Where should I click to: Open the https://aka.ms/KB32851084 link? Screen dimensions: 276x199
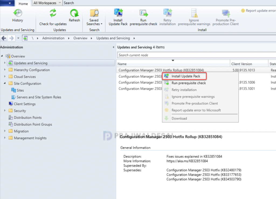[187, 161]
